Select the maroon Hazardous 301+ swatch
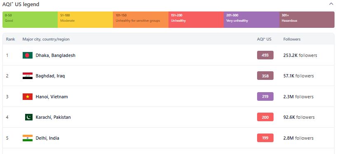Image resolution: width=337 pixels, height=154 pixels. (307, 20)
